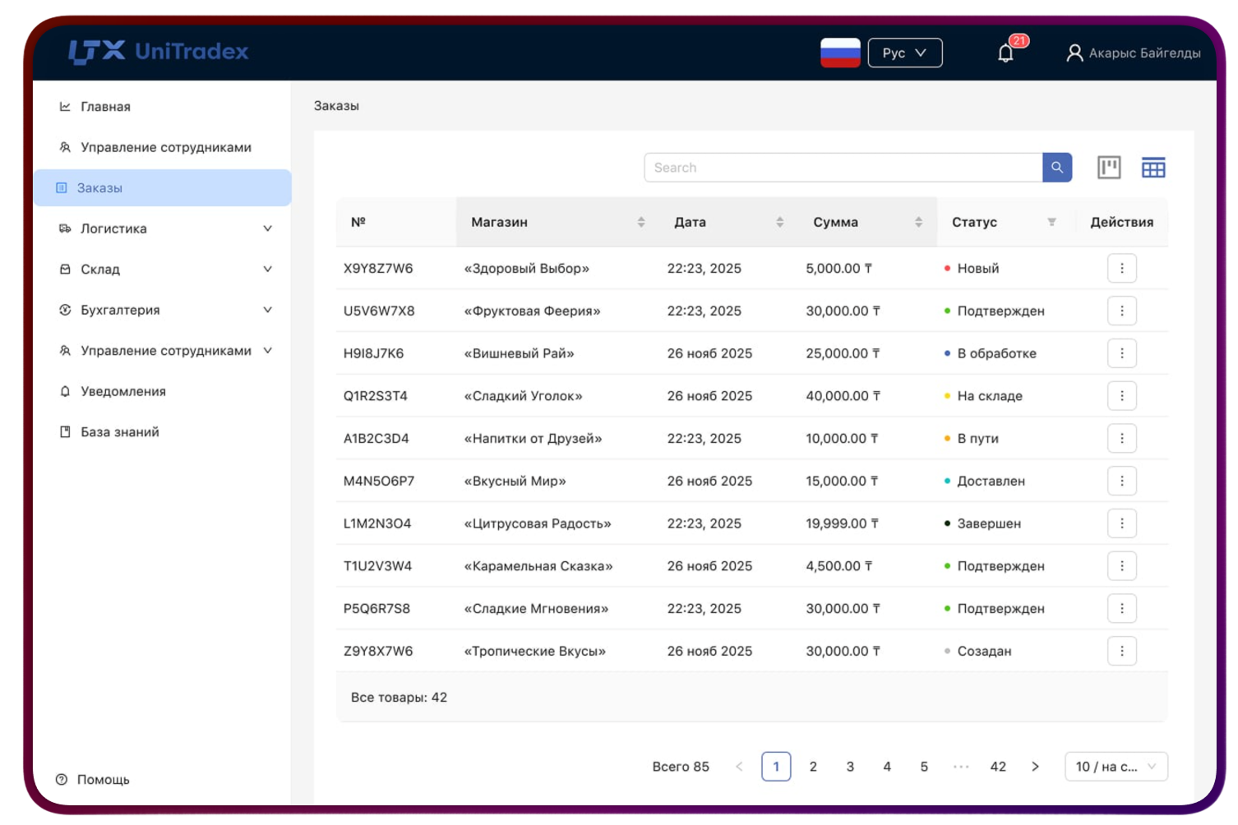Click the notification bell icon
The image size is (1238, 825).
pyautogui.click(x=1005, y=53)
